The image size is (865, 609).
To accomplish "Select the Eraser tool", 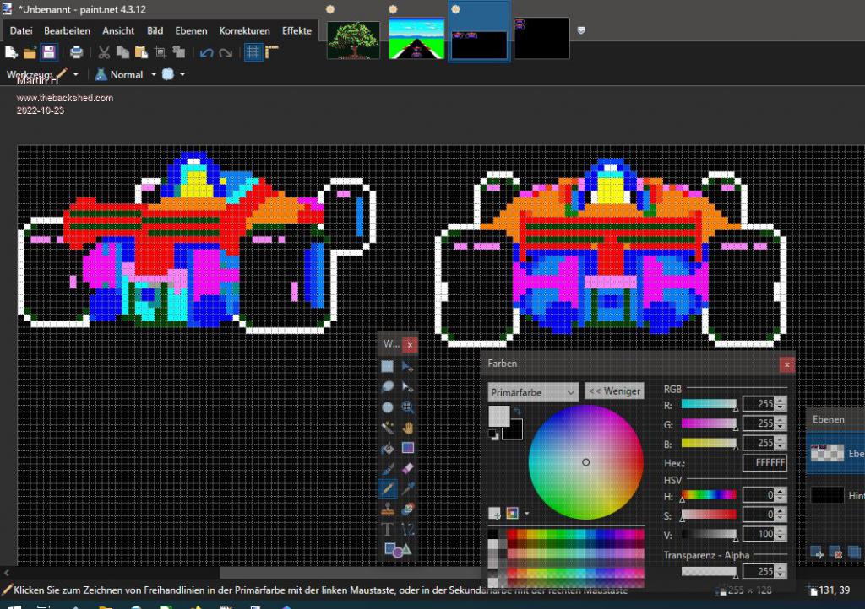I will (408, 468).
